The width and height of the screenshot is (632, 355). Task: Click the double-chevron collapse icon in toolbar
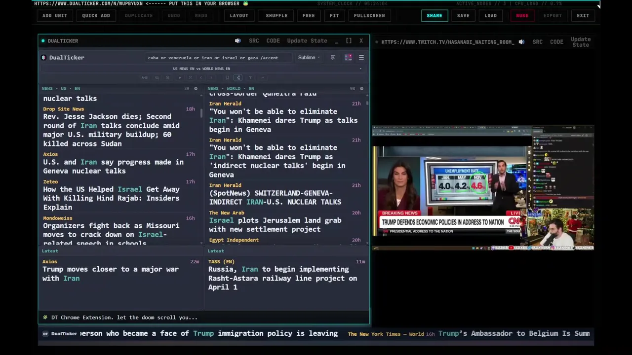190,77
